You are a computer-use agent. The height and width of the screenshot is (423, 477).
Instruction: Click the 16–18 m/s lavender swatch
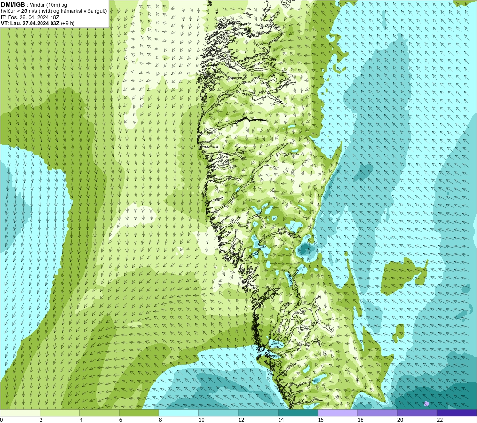coord(338,413)
